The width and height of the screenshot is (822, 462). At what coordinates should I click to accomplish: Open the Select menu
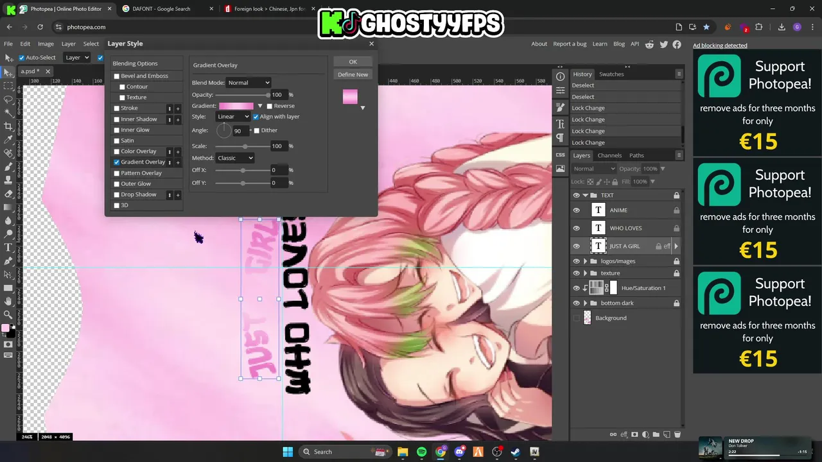91,44
